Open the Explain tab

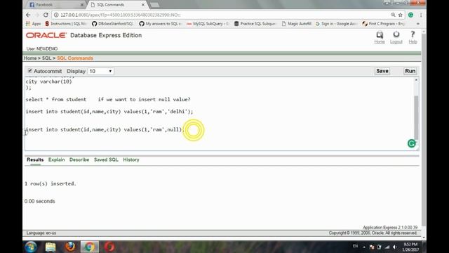tap(56, 160)
